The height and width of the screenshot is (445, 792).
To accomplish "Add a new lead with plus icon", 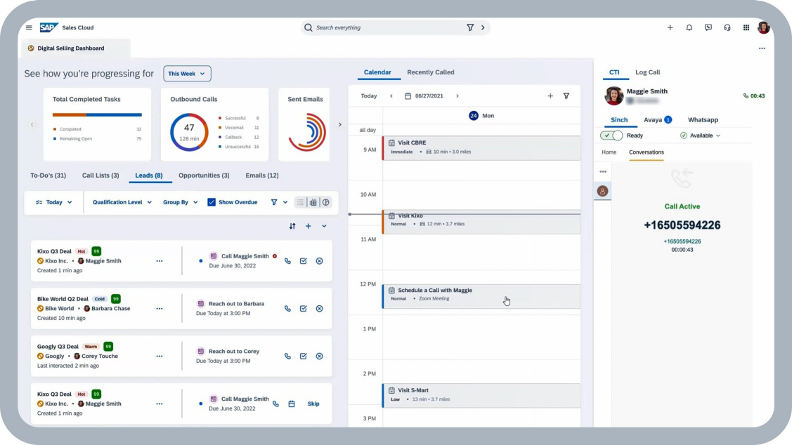I will pyautogui.click(x=308, y=226).
